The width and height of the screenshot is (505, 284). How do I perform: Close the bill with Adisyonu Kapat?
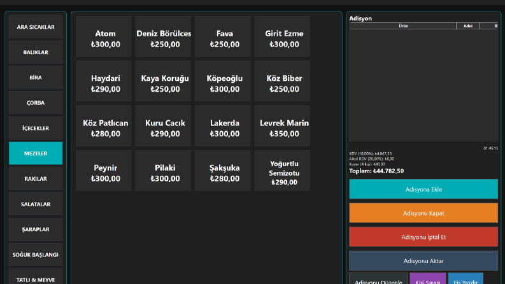click(x=423, y=213)
